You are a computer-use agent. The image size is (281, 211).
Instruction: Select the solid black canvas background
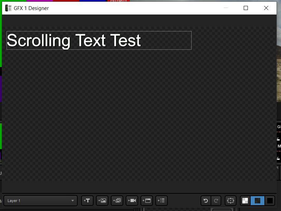(270, 201)
